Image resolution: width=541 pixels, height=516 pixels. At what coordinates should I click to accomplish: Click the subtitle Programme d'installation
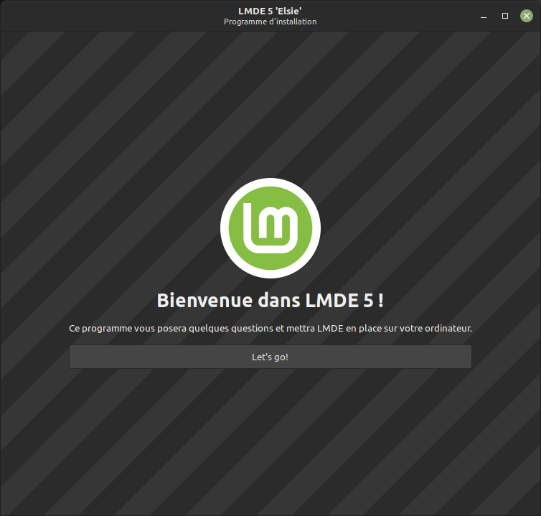[x=270, y=22]
